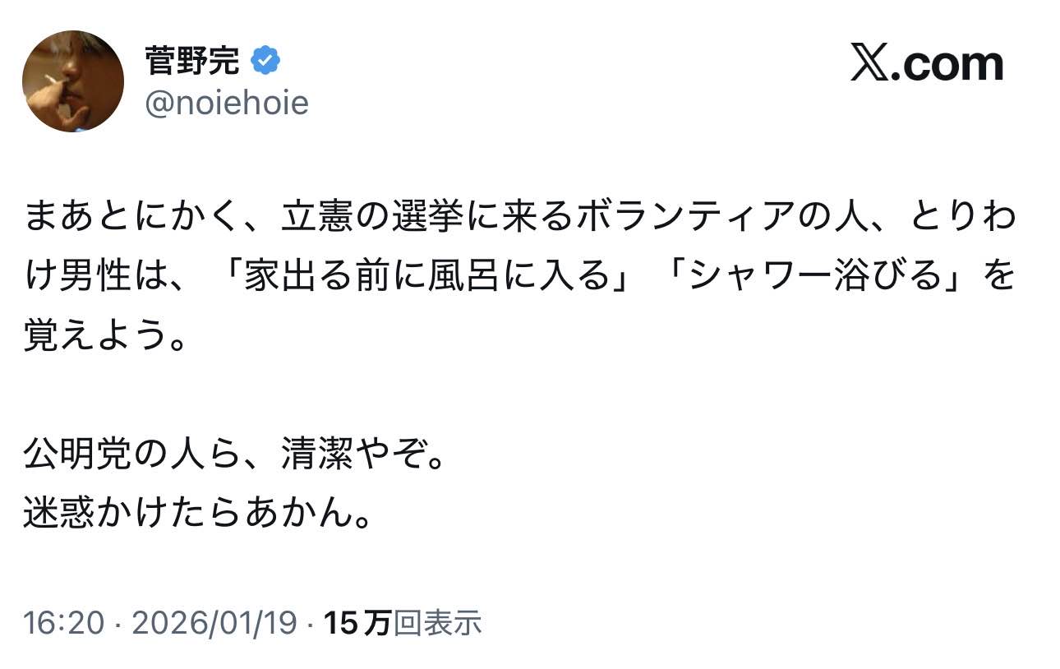The image size is (1060, 669).
Task: Click the quoted phrase 家出る前に風呂に入る
Action: (x=427, y=278)
